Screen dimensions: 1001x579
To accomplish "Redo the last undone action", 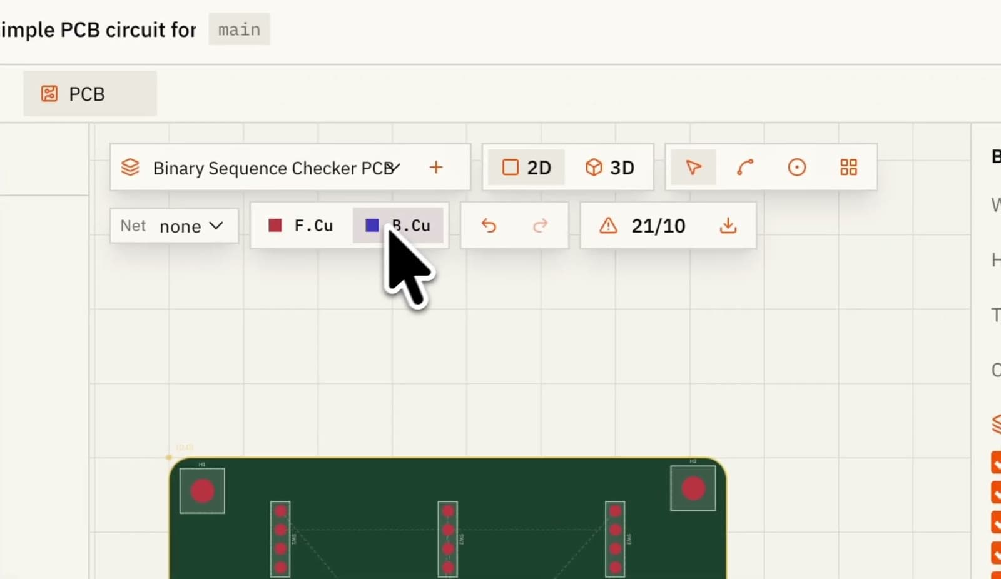I will click(x=541, y=226).
